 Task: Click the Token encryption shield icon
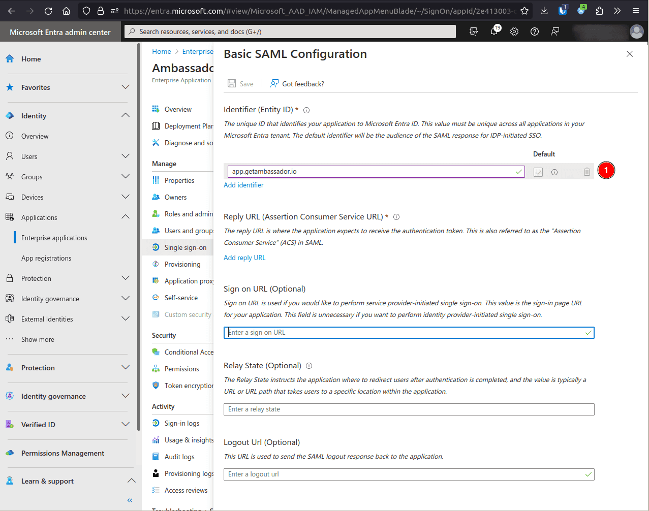click(x=156, y=386)
